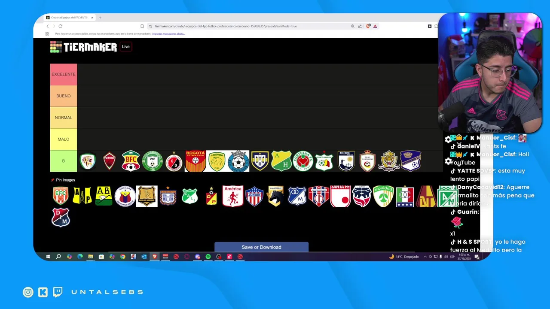
Task: Open Kick icon in stream footer
Action: (x=43, y=292)
